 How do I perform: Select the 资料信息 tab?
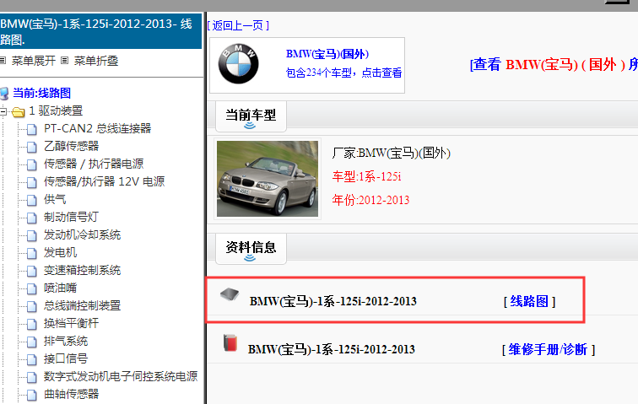[x=251, y=249]
